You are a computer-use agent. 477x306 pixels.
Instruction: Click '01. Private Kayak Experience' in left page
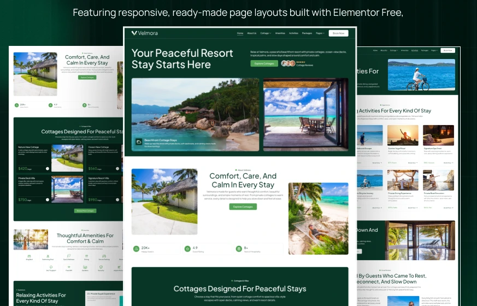point(101,294)
